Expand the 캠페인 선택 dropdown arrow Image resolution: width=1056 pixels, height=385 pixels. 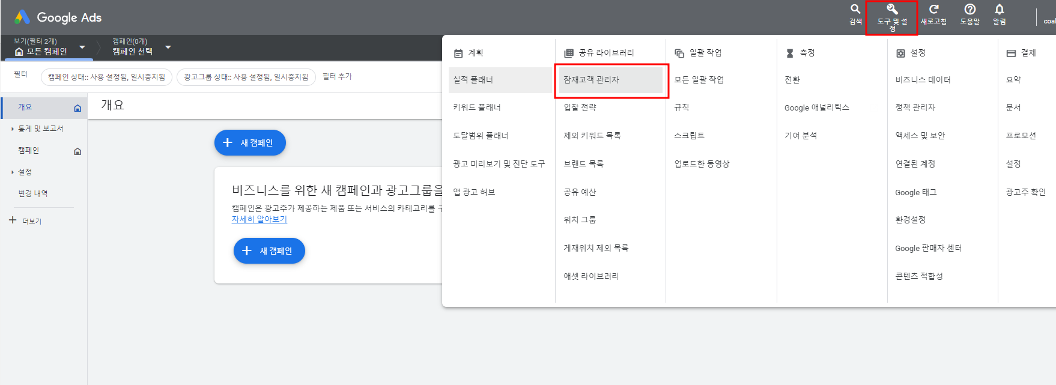tap(168, 47)
